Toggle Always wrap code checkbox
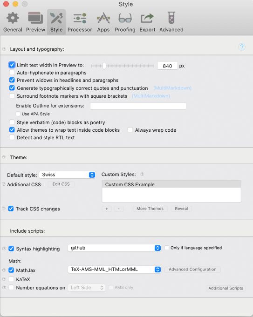This screenshot has width=253, height=317. (x=130, y=130)
